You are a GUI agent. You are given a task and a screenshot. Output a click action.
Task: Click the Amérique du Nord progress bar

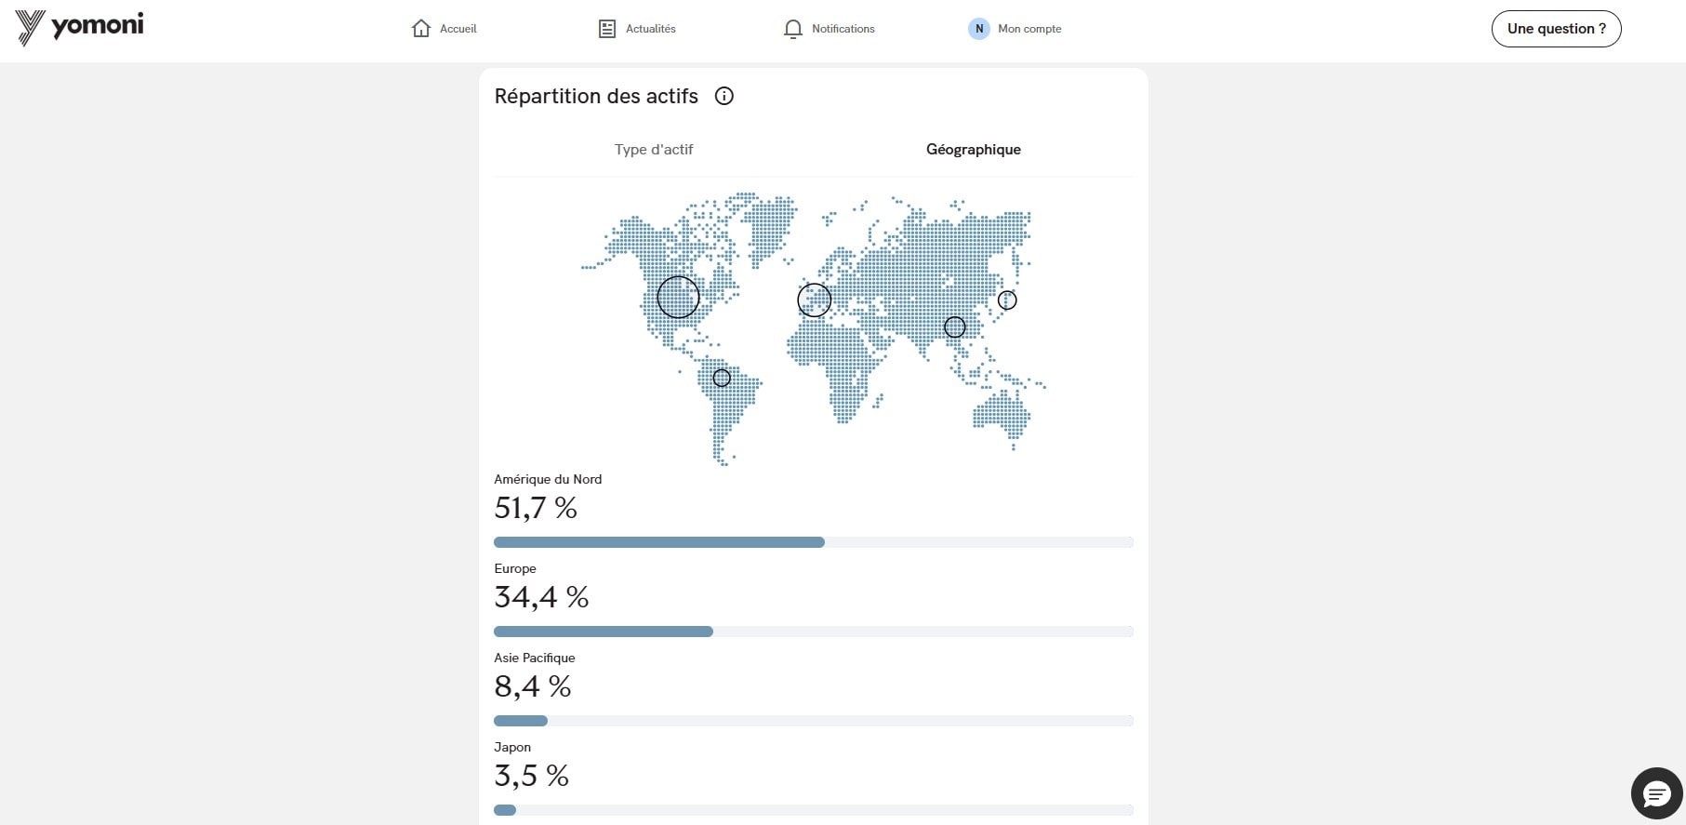coord(813,542)
